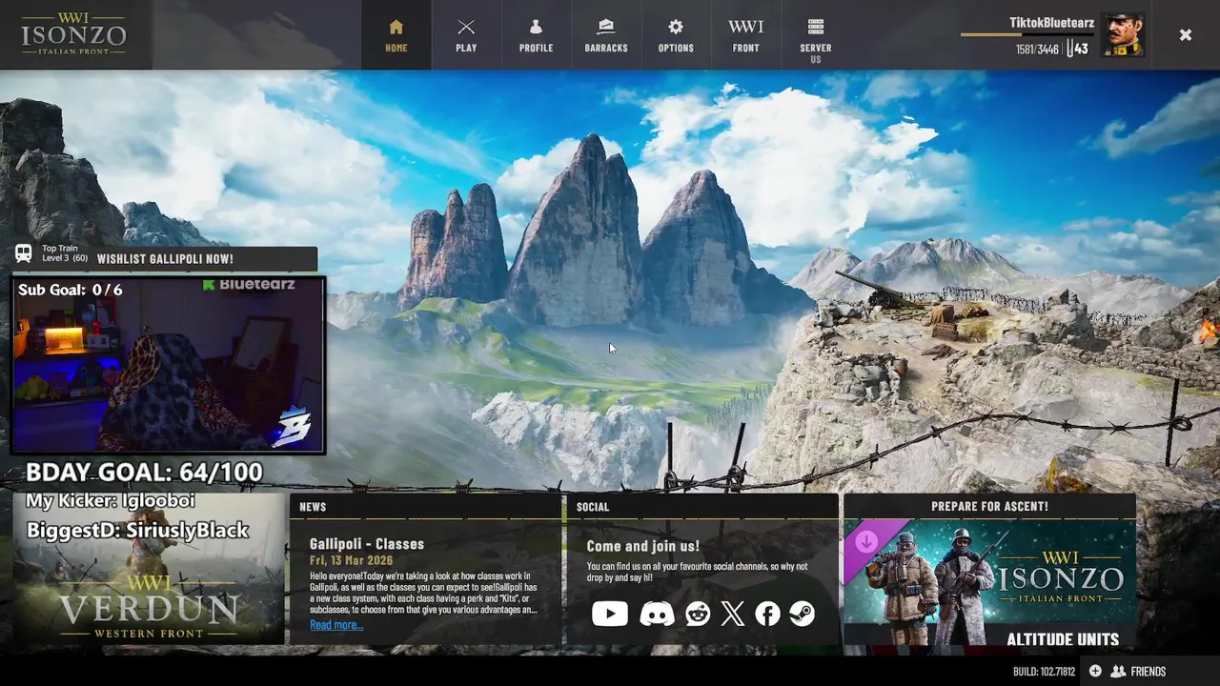This screenshot has height=686, width=1220.
Task: Open the Steam social channel
Action: point(802,614)
